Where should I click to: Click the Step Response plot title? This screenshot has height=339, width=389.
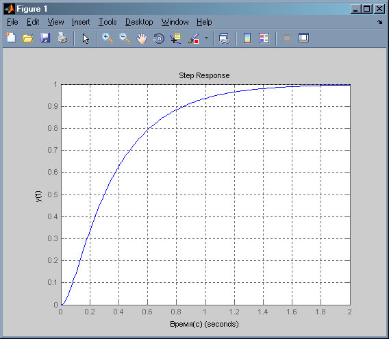point(204,75)
